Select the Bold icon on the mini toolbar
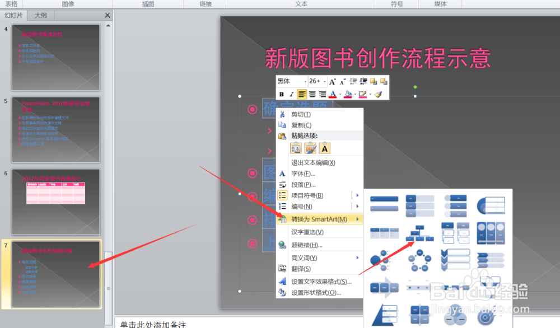This screenshot has height=328, width=560. 282,94
